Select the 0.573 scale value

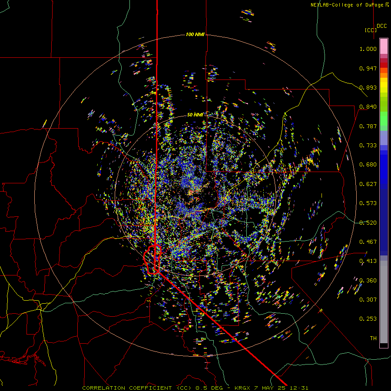[368, 203]
